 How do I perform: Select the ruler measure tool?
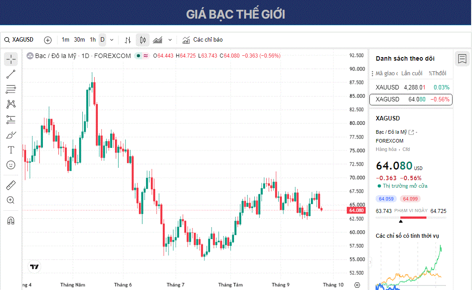coord(11,185)
